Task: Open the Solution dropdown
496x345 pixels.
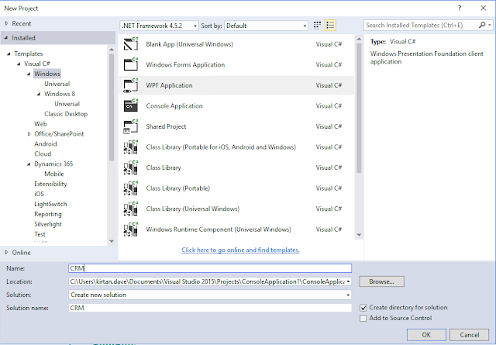Action: (210, 295)
